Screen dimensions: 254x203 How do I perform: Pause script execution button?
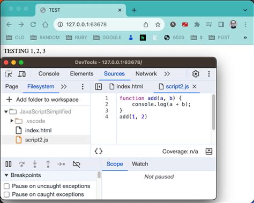(x=9, y=164)
